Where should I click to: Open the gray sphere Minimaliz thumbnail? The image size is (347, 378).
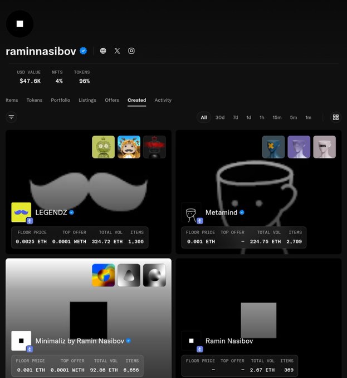(154, 275)
